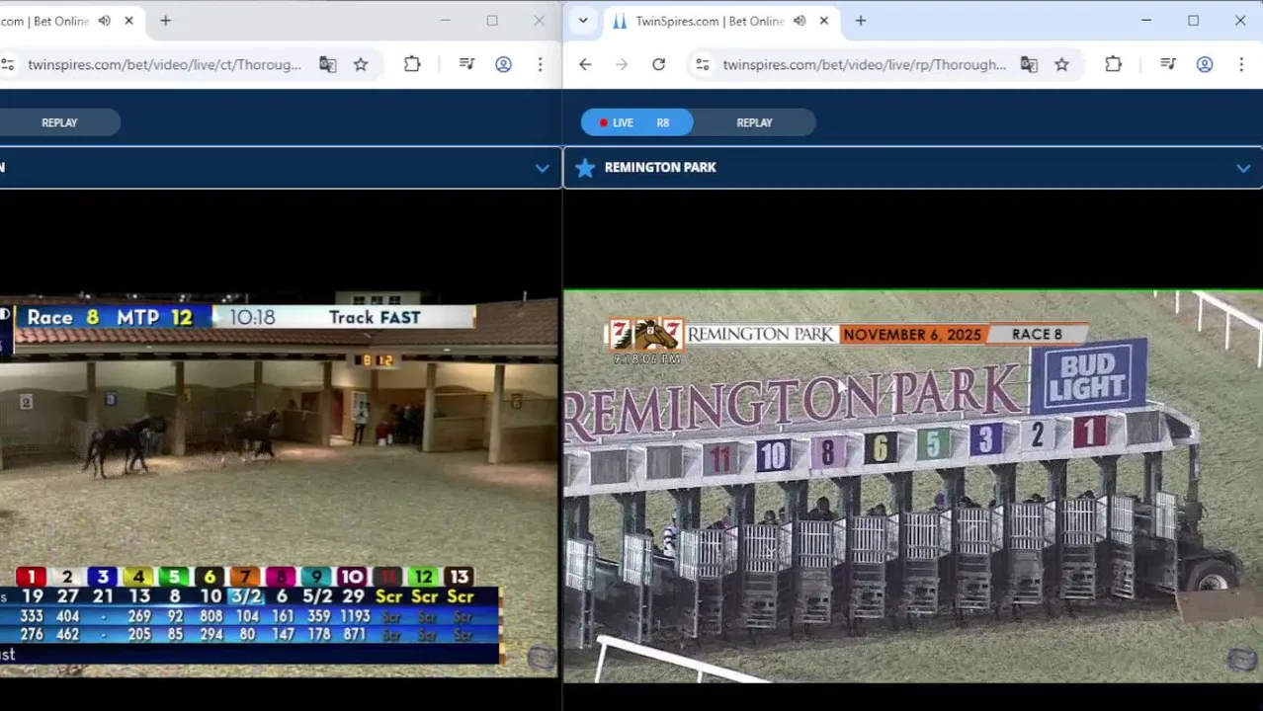Click the left window's address bar URL
Image resolution: width=1263 pixels, height=711 pixels.
tap(165, 64)
